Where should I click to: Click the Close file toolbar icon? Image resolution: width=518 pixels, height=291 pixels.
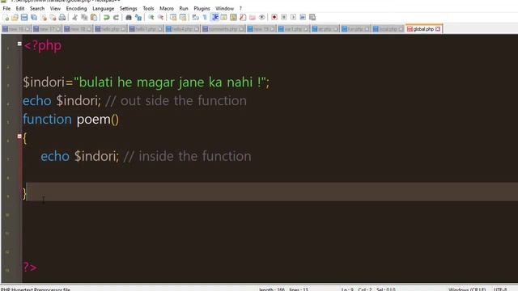click(43, 18)
